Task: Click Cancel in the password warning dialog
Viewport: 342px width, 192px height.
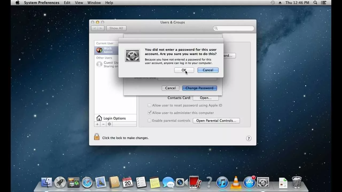Action: [208, 70]
